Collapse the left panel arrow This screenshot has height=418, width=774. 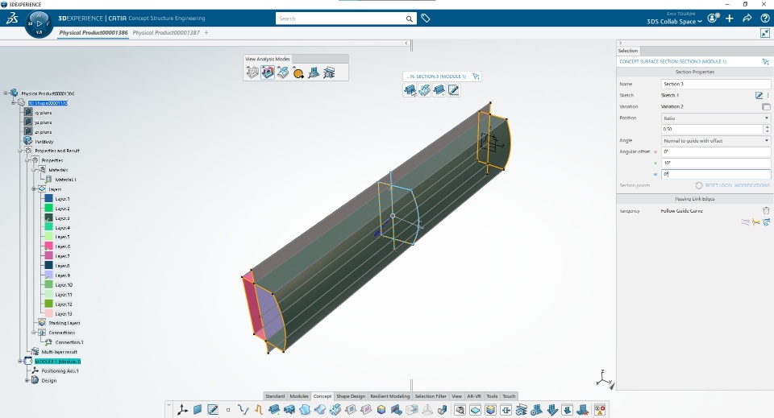(x=406, y=43)
